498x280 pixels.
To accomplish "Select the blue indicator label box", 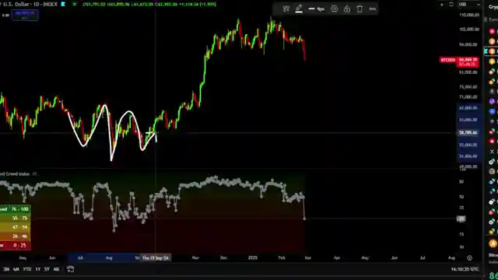I will click(25, 15).
